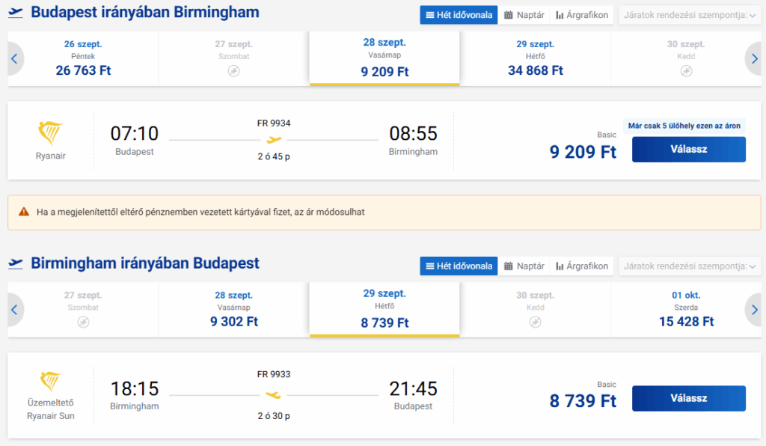Select outbound date 26 szept. Péntek
The image size is (766, 446).
point(83,58)
